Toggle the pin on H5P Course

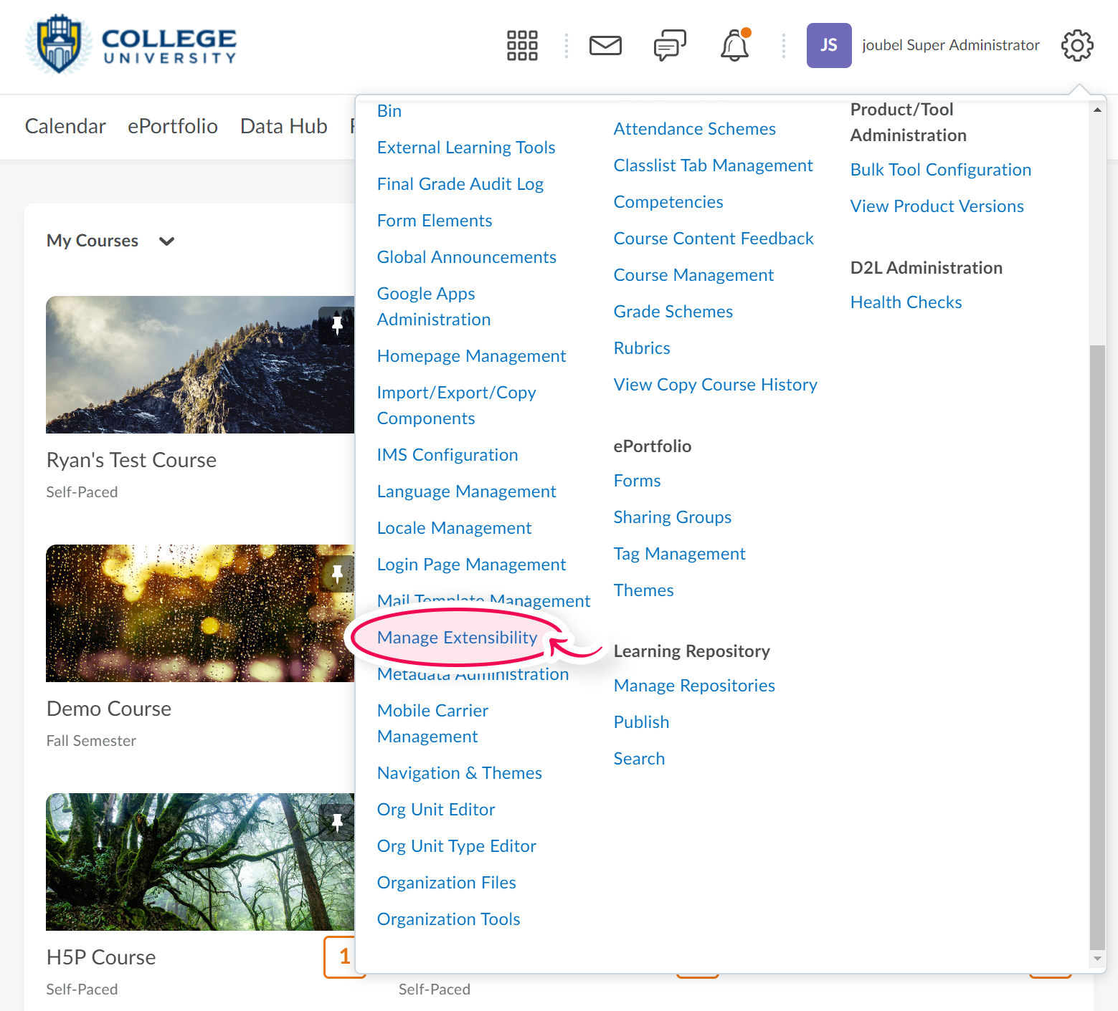pyautogui.click(x=337, y=822)
